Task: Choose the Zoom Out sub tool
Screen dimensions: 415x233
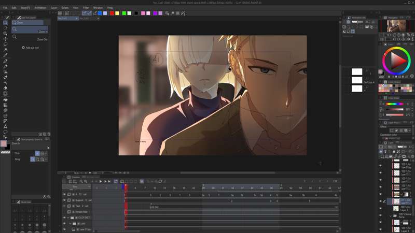Action: coord(30,37)
